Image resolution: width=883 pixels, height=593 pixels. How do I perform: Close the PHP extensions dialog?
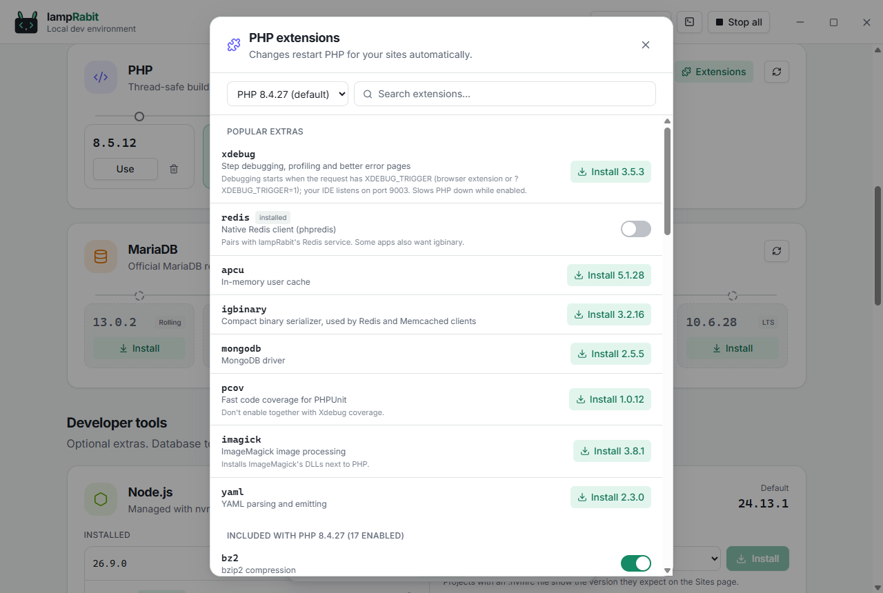point(646,45)
